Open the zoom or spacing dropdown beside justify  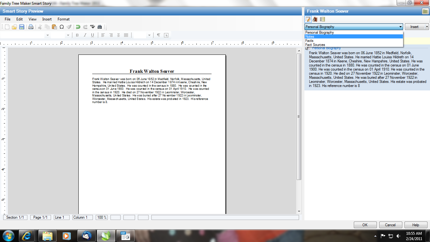tap(149, 35)
